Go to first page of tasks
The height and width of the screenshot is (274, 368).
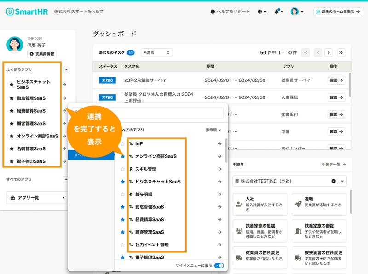[305, 53]
